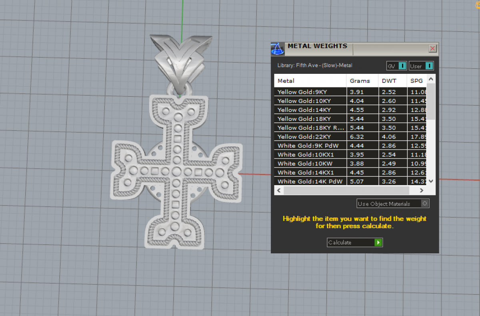
Task: Toggle the User library switch
Action: click(x=429, y=66)
